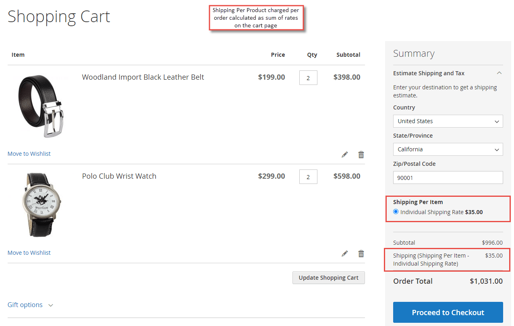Screen dimensions: 514x326
Task: Click the Update Shopping Cart button
Action: [x=329, y=278]
